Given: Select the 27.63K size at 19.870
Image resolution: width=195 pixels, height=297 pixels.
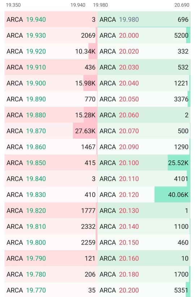Looking at the screenshot, I should coord(85,131).
